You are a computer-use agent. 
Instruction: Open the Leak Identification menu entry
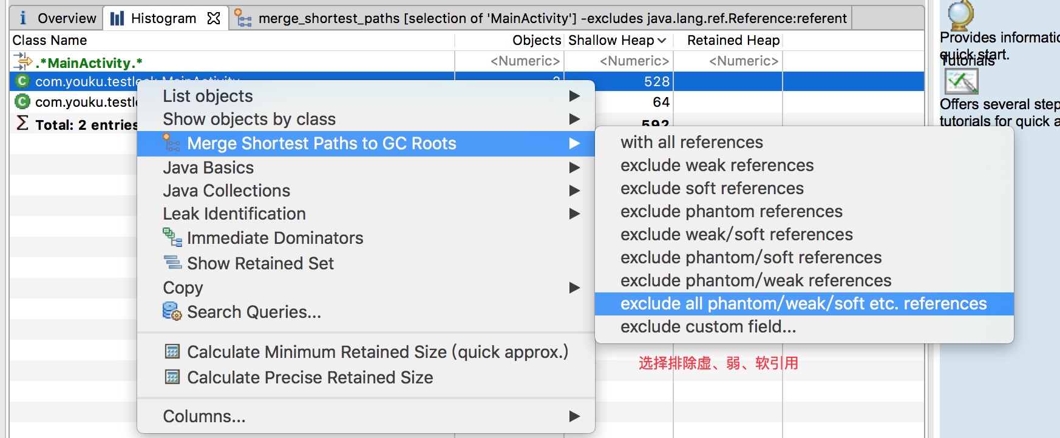click(x=366, y=214)
